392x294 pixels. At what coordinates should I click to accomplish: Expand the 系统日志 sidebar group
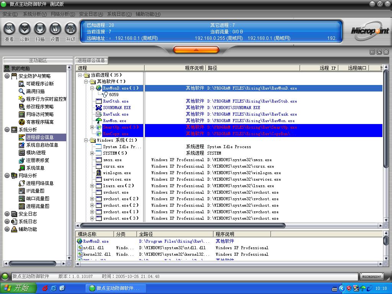point(7,222)
